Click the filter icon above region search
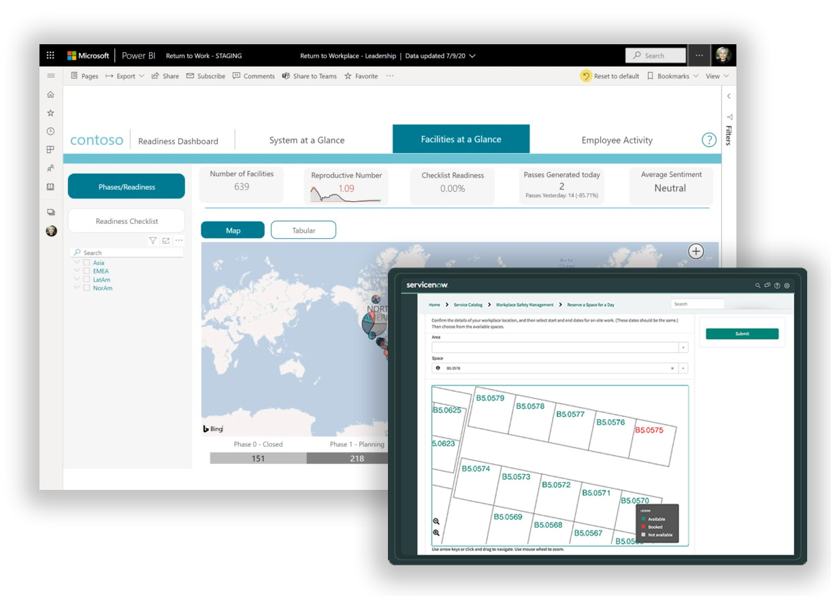The height and width of the screenshot is (596, 831). click(153, 241)
